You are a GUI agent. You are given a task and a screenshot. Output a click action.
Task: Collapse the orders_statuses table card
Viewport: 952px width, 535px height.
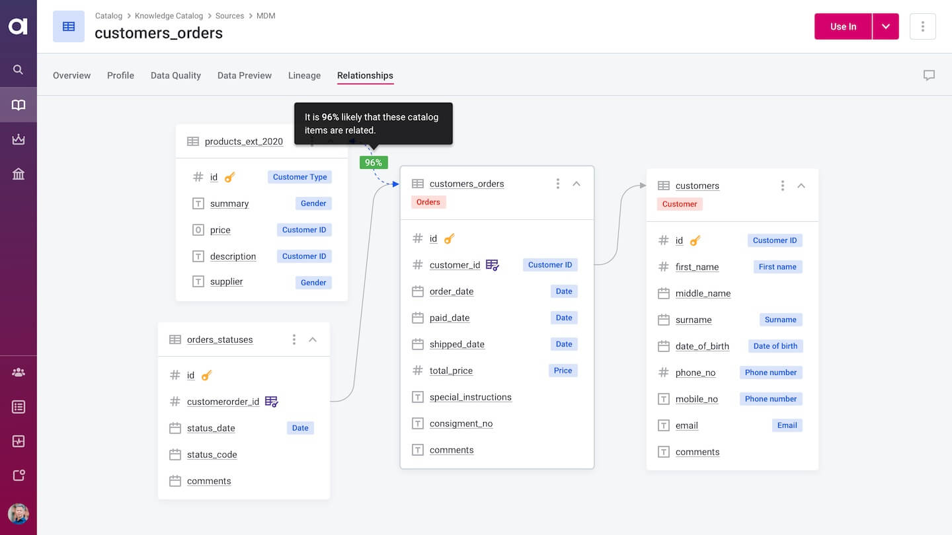313,339
